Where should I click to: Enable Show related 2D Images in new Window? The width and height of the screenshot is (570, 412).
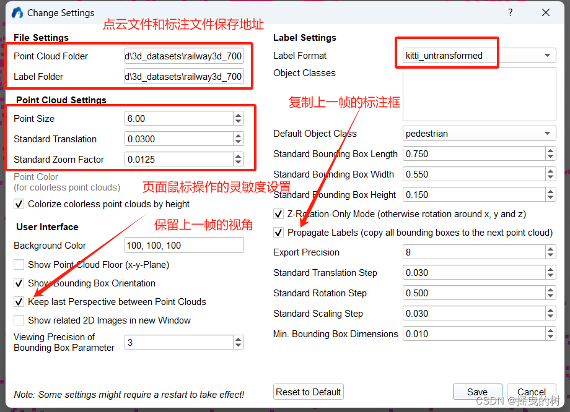pos(19,320)
